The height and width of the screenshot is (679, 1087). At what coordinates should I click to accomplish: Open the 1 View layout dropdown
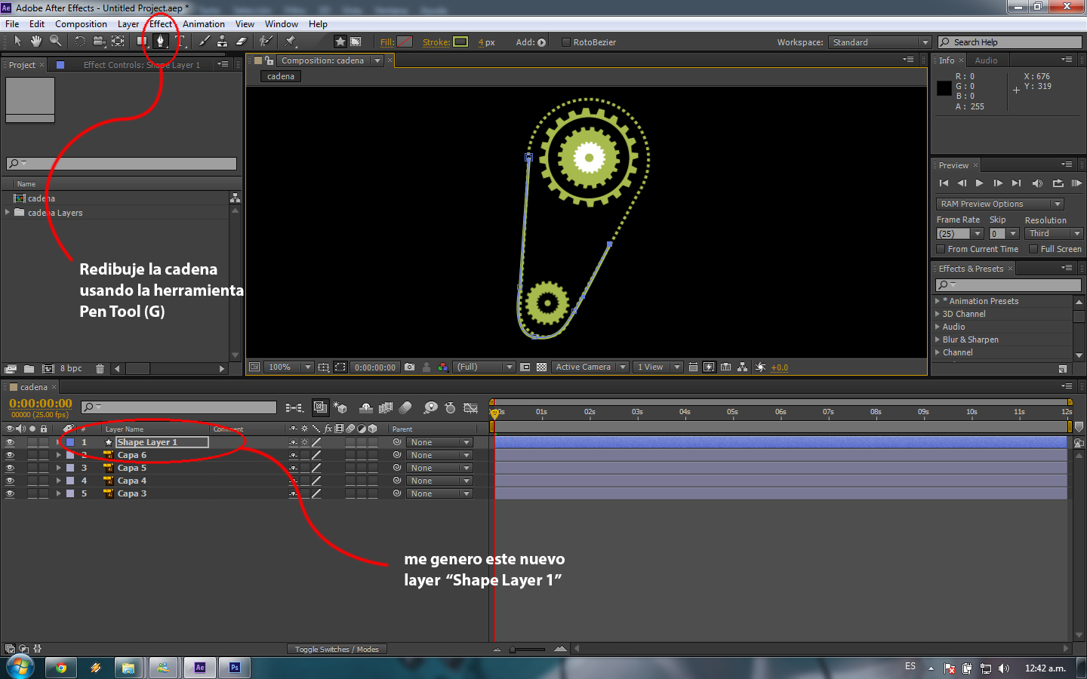click(657, 367)
